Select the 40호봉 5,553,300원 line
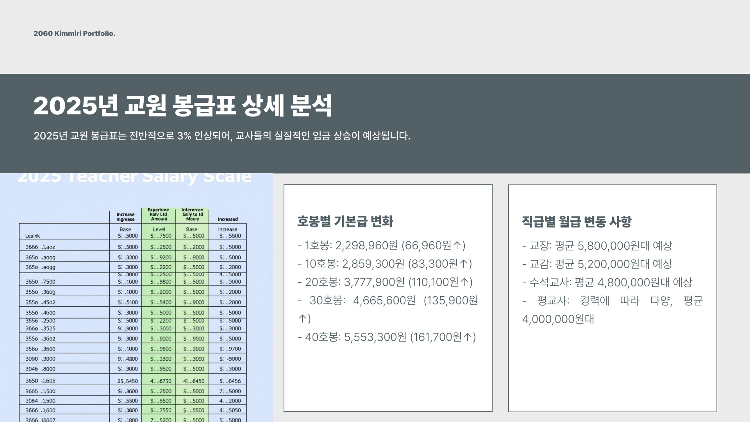Screen dimensions: 750x422 pos(386,337)
